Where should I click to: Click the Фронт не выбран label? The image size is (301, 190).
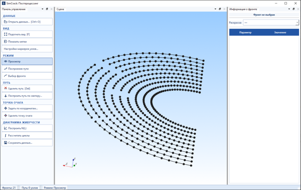[264, 15]
